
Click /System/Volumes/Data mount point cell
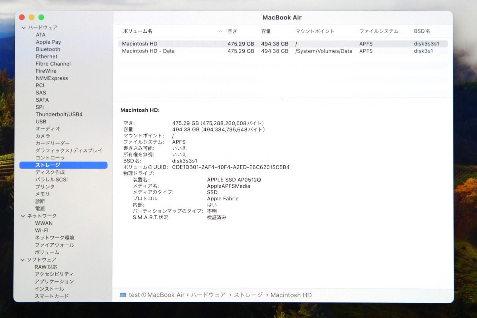[324, 51]
